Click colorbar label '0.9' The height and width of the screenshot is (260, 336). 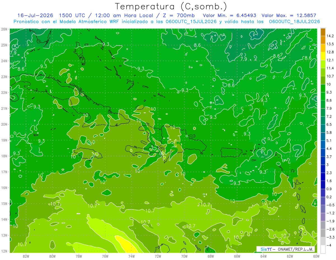329,189
